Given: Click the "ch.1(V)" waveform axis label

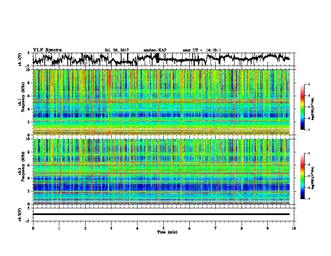Looking at the screenshot, I should point(20,59).
